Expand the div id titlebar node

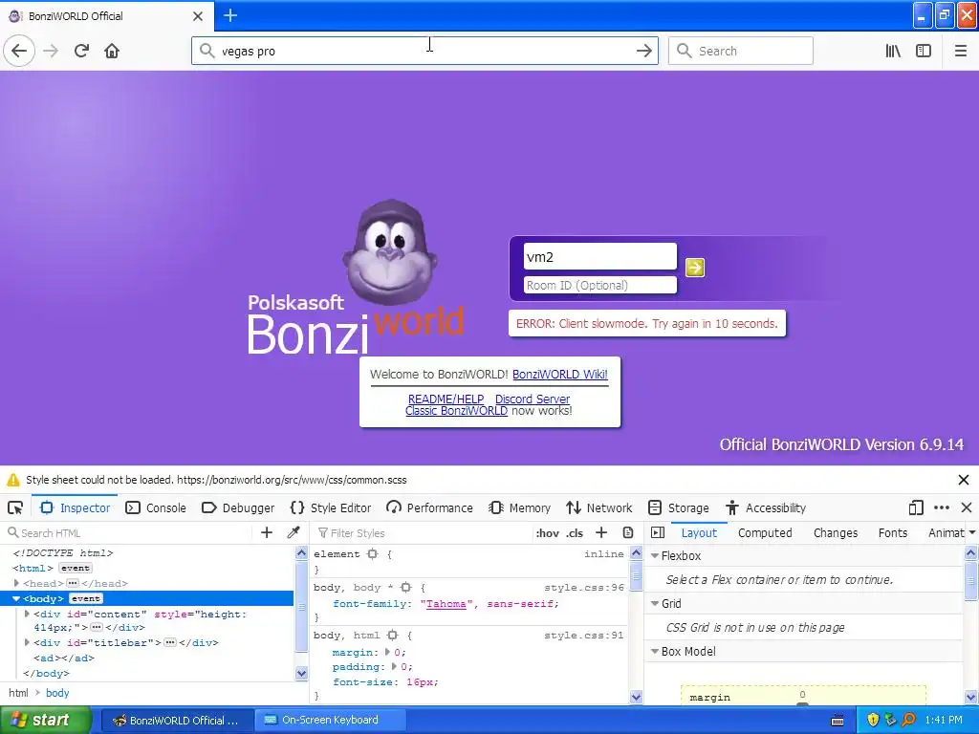[27, 642]
